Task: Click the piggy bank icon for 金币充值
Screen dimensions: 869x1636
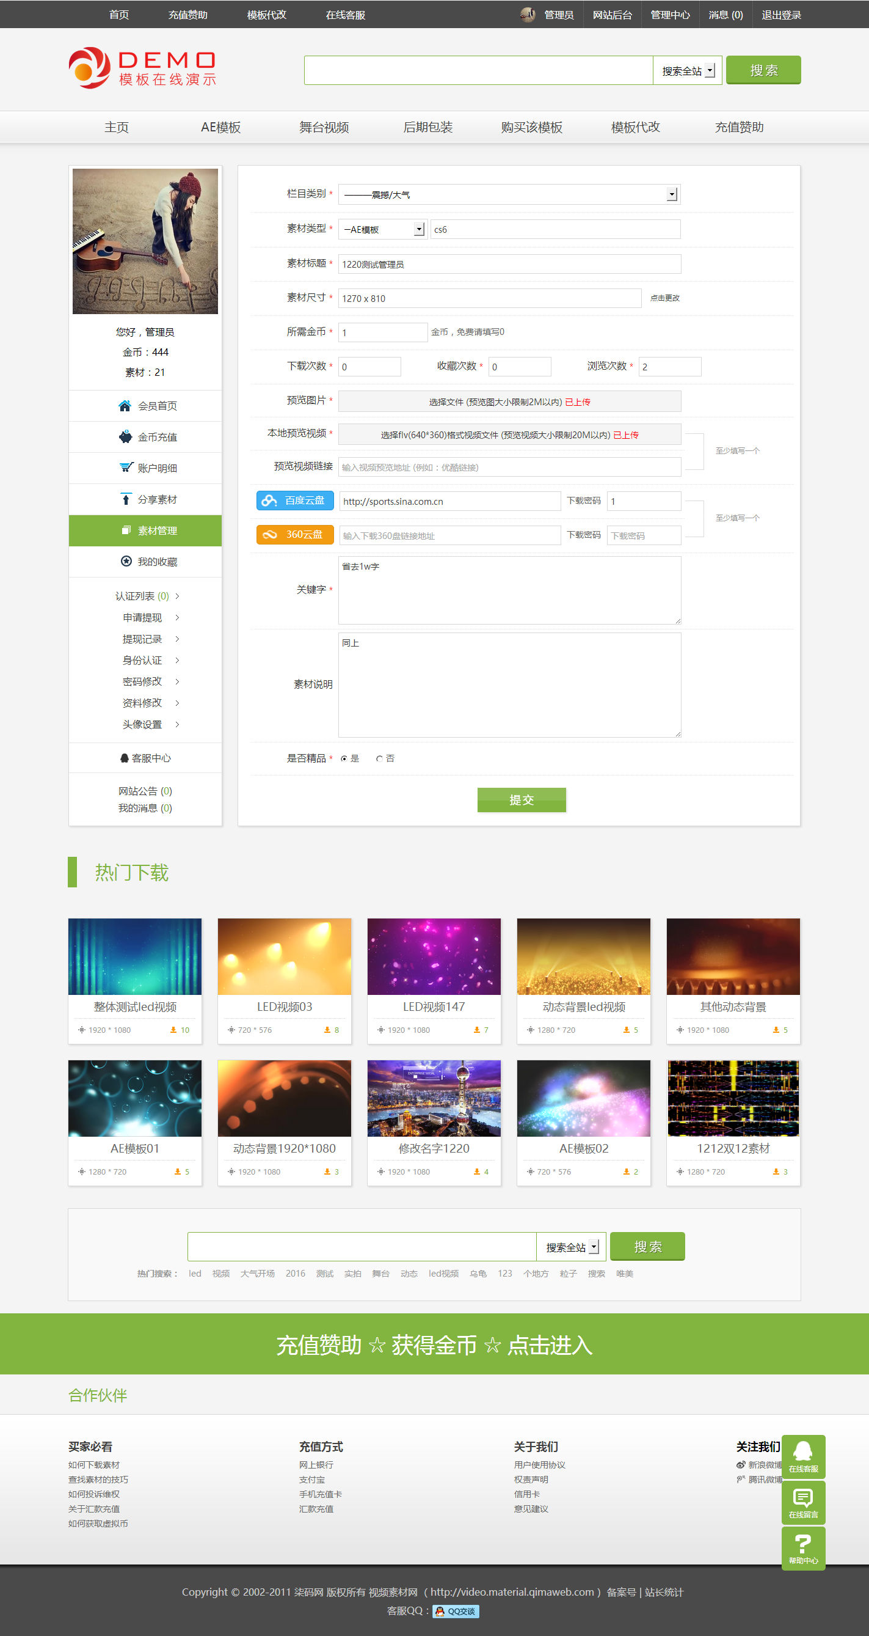Action: (x=125, y=437)
